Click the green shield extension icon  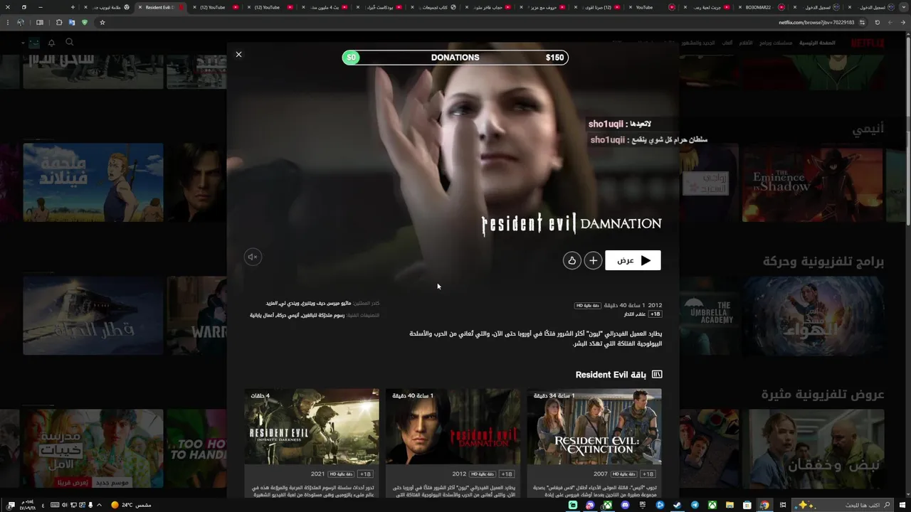[85, 22]
